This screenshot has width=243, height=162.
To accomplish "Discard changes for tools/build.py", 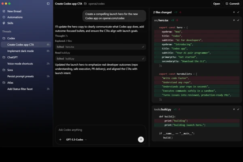I will point(234,109).
